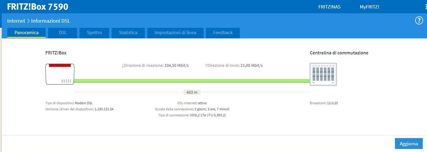The height and width of the screenshot is (152, 427).
Task: Click the 403 m line length label
Action: pos(192,92)
